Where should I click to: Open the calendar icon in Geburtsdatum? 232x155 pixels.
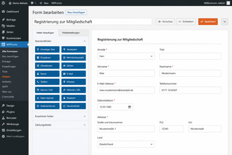pos(130,107)
